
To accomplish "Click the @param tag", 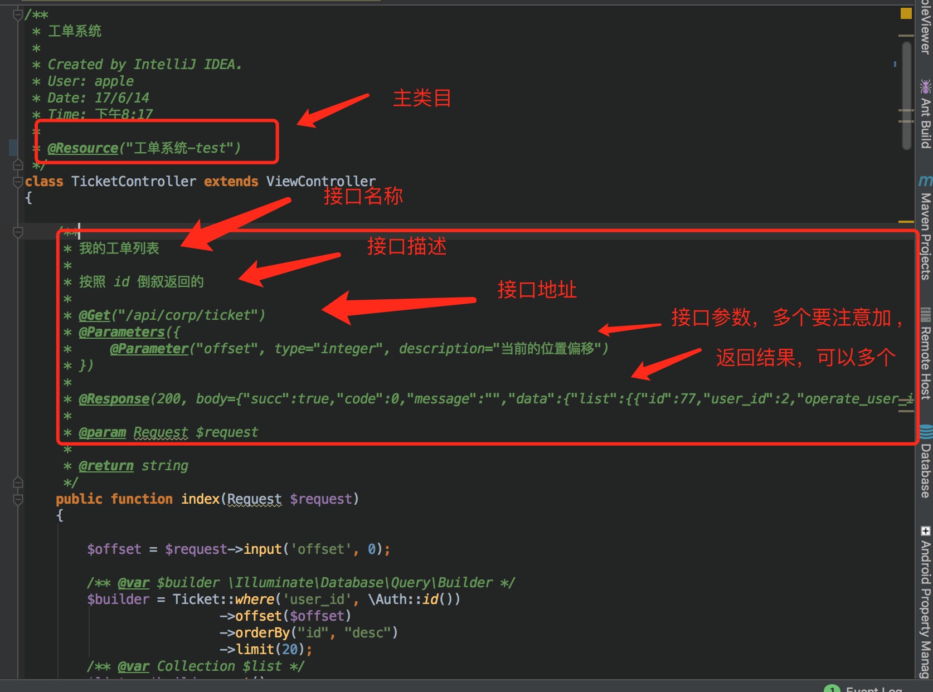I will 103,432.
